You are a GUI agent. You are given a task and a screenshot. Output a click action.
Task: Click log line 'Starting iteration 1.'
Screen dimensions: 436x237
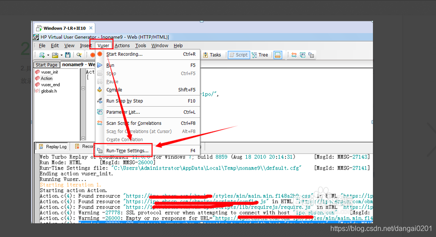click(x=70, y=185)
